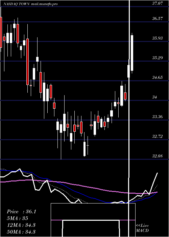Click the '50MA : 34.3' readout
The image size is (169, 237).
21,232
